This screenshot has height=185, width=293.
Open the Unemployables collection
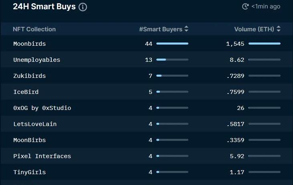pyautogui.click(x=36, y=60)
